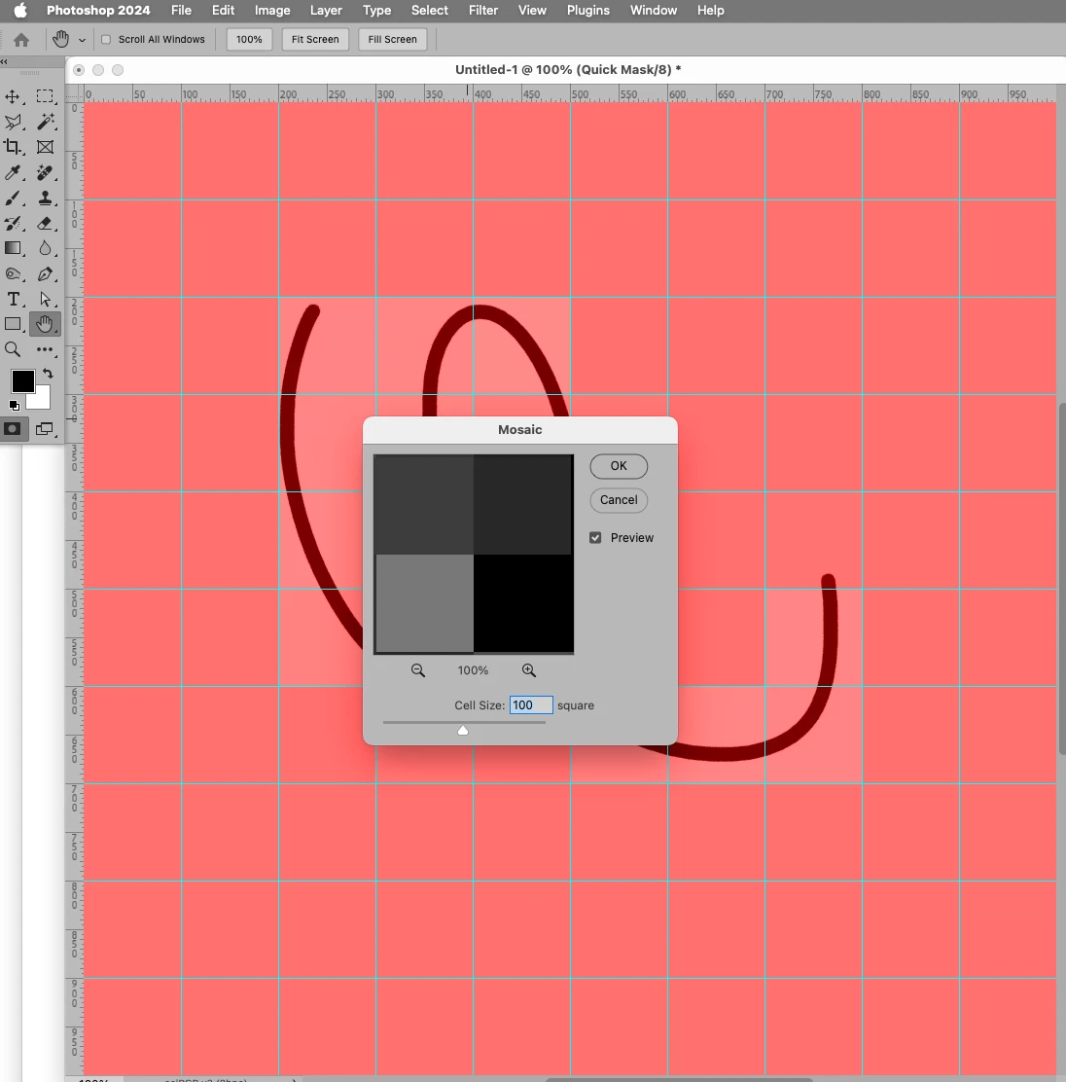The height and width of the screenshot is (1082, 1066).
Task: Select the Horizontal Type tool
Action: 13,299
